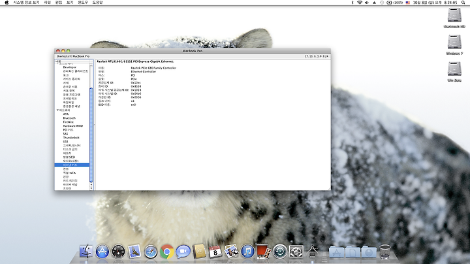This screenshot has height=264, width=470.
Task: Click the sidebar scroll up arrow
Action: coord(91,184)
